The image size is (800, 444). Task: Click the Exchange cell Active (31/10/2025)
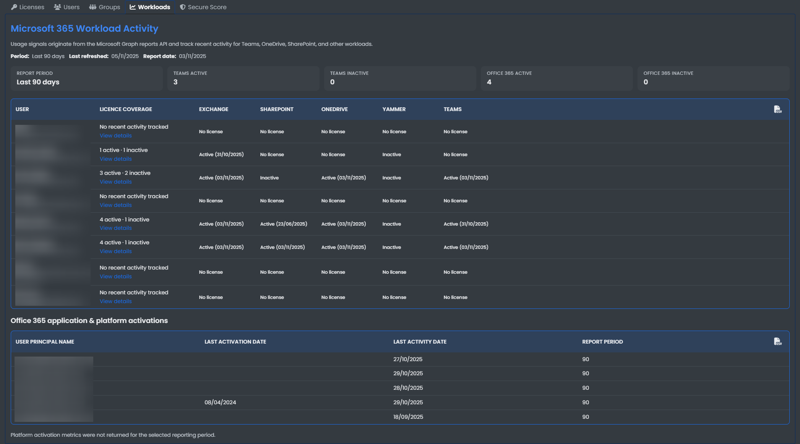[221, 155]
